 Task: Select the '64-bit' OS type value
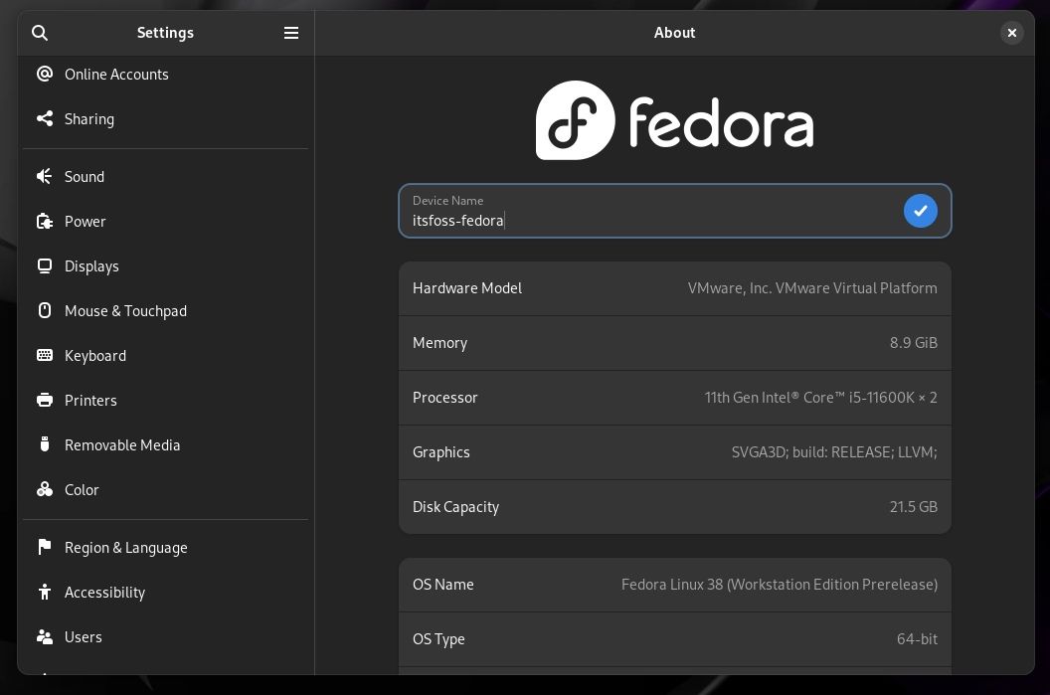(x=917, y=639)
